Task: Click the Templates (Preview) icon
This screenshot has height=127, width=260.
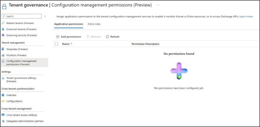Action: [3, 49]
